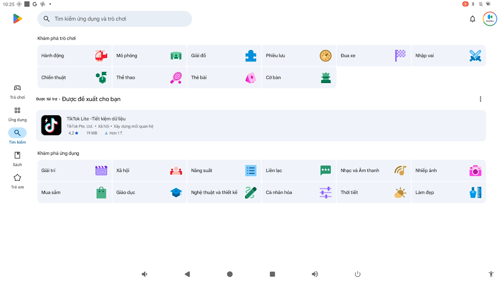The height and width of the screenshot is (282, 502).
Task: Tap the volume up speaker icon
Action: tap(315, 274)
